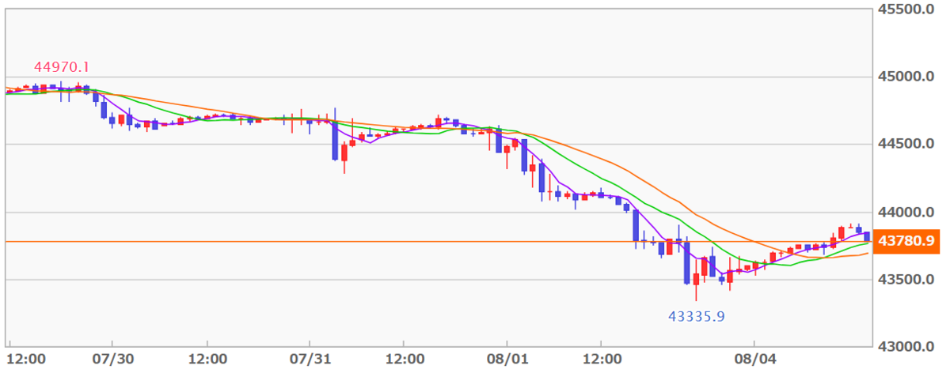Click the lowest red candle above 43335.9
This screenshot has height=373, width=950.
tap(696, 280)
